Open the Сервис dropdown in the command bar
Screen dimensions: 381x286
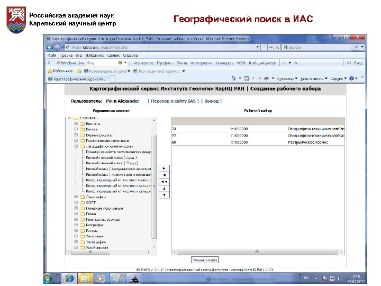[x=338, y=78]
